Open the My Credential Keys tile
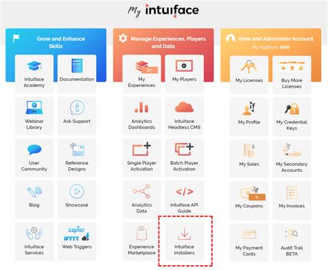The width and height of the screenshot is (328, 270). pyautogui.click(x=292, y=117)
